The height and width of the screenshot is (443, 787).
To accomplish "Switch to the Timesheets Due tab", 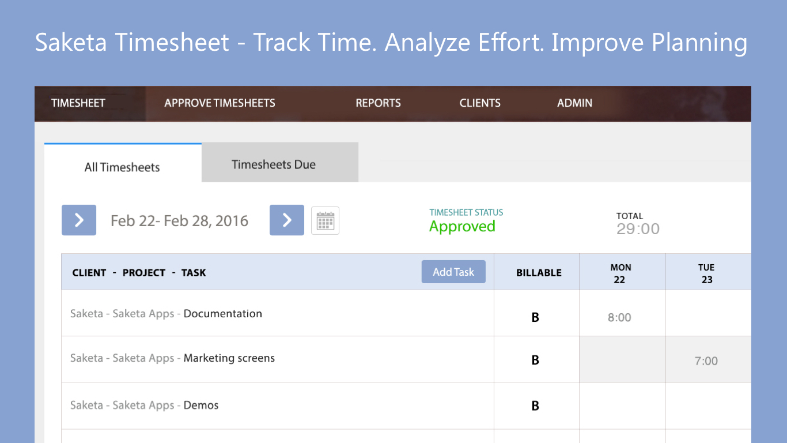I will tap(274, 164).
